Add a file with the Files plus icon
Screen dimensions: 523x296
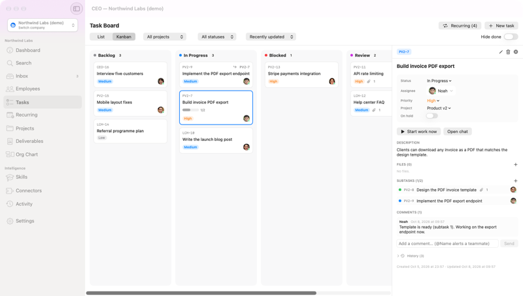coord(515,165)
